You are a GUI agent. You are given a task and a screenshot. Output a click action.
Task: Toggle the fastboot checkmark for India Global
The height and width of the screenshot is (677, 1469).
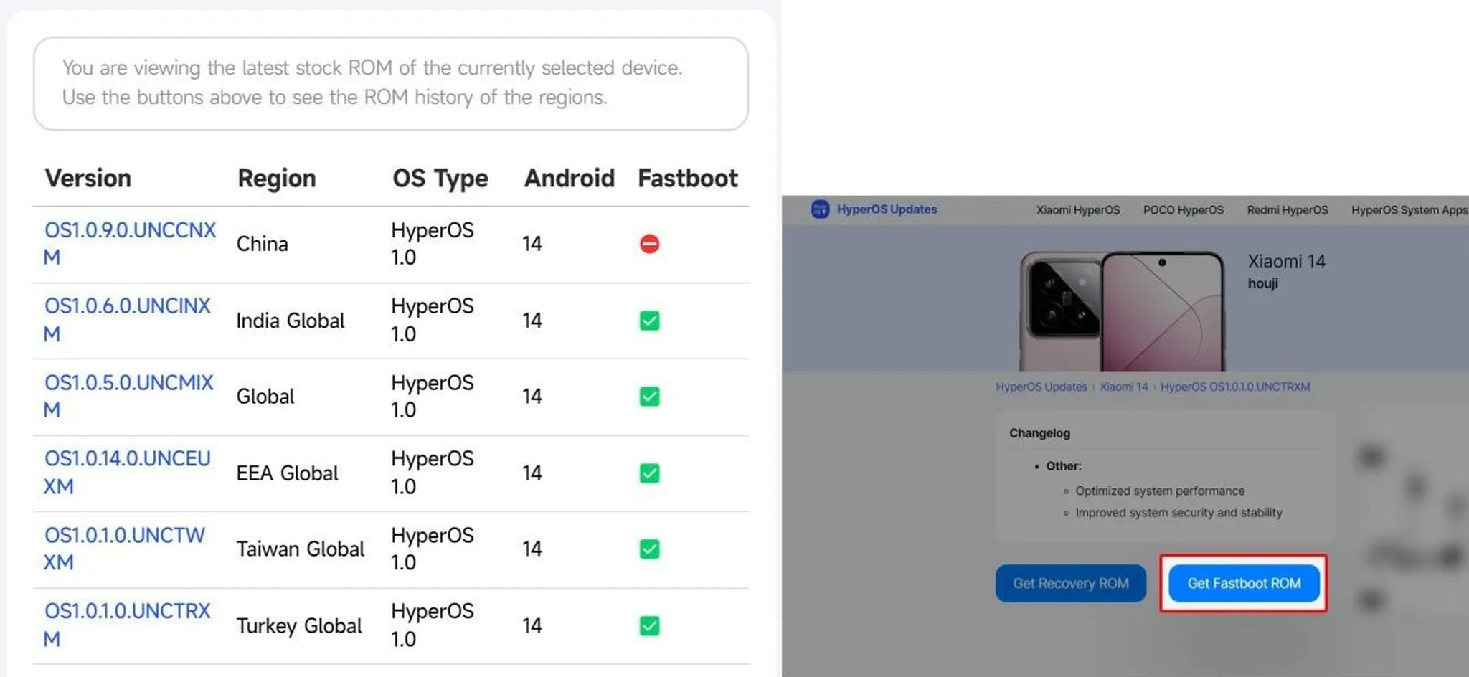click(649, 321)
